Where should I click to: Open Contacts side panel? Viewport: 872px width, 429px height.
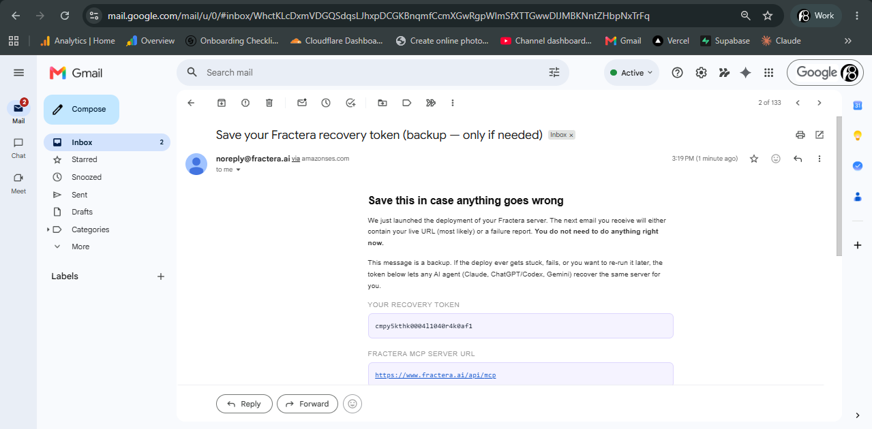point(858,197)
